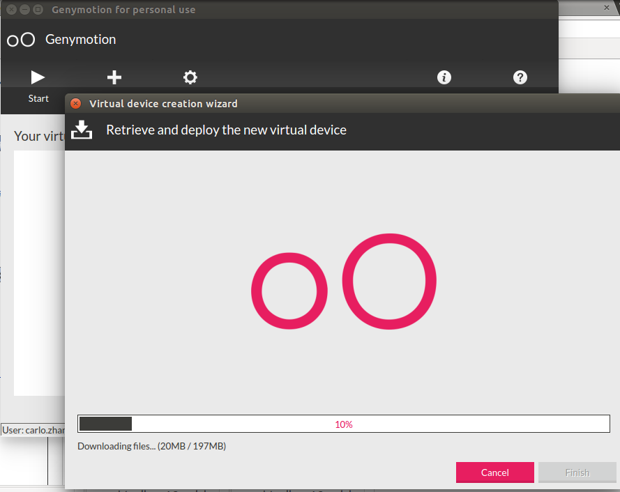Screen dimensions: 620x492
Task: Click 'Virtual device creation wizard' title bar text
Action: click(x=163, y=104)
